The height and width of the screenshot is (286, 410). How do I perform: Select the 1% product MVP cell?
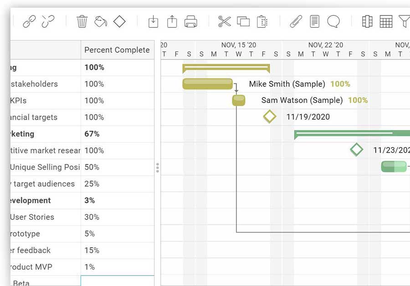pos(118,267)
